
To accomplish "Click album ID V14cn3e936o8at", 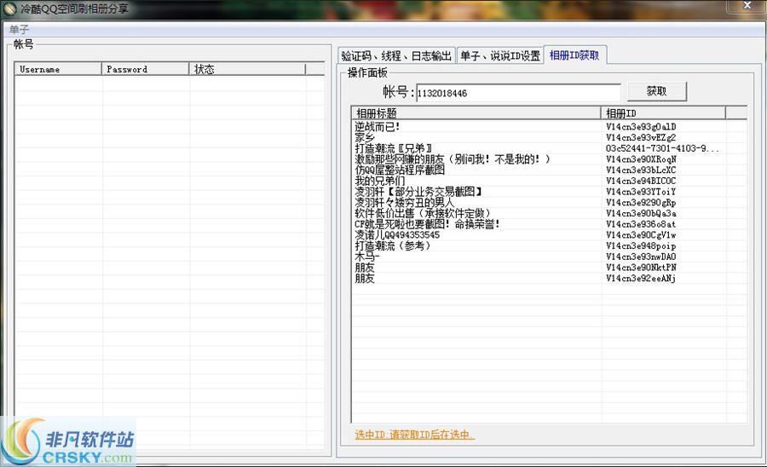I will [x=641, y=224].
